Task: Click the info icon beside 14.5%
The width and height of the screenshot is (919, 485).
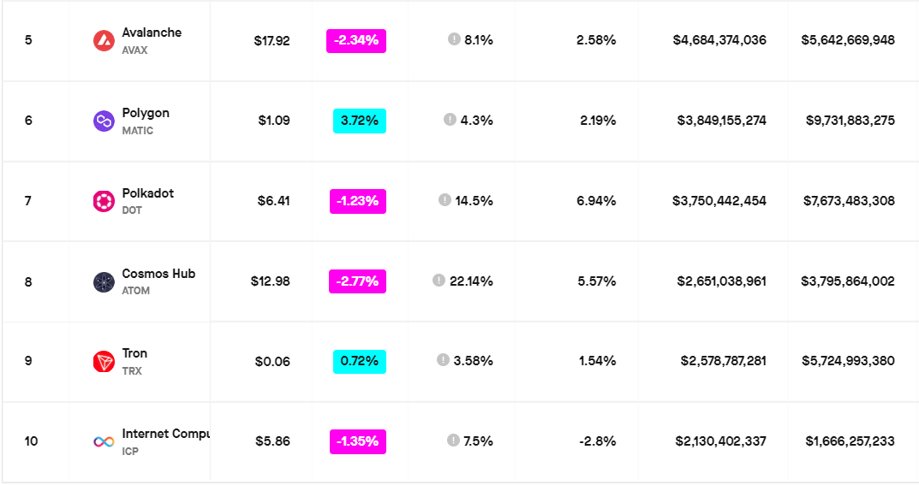Action: coord(445,200)
